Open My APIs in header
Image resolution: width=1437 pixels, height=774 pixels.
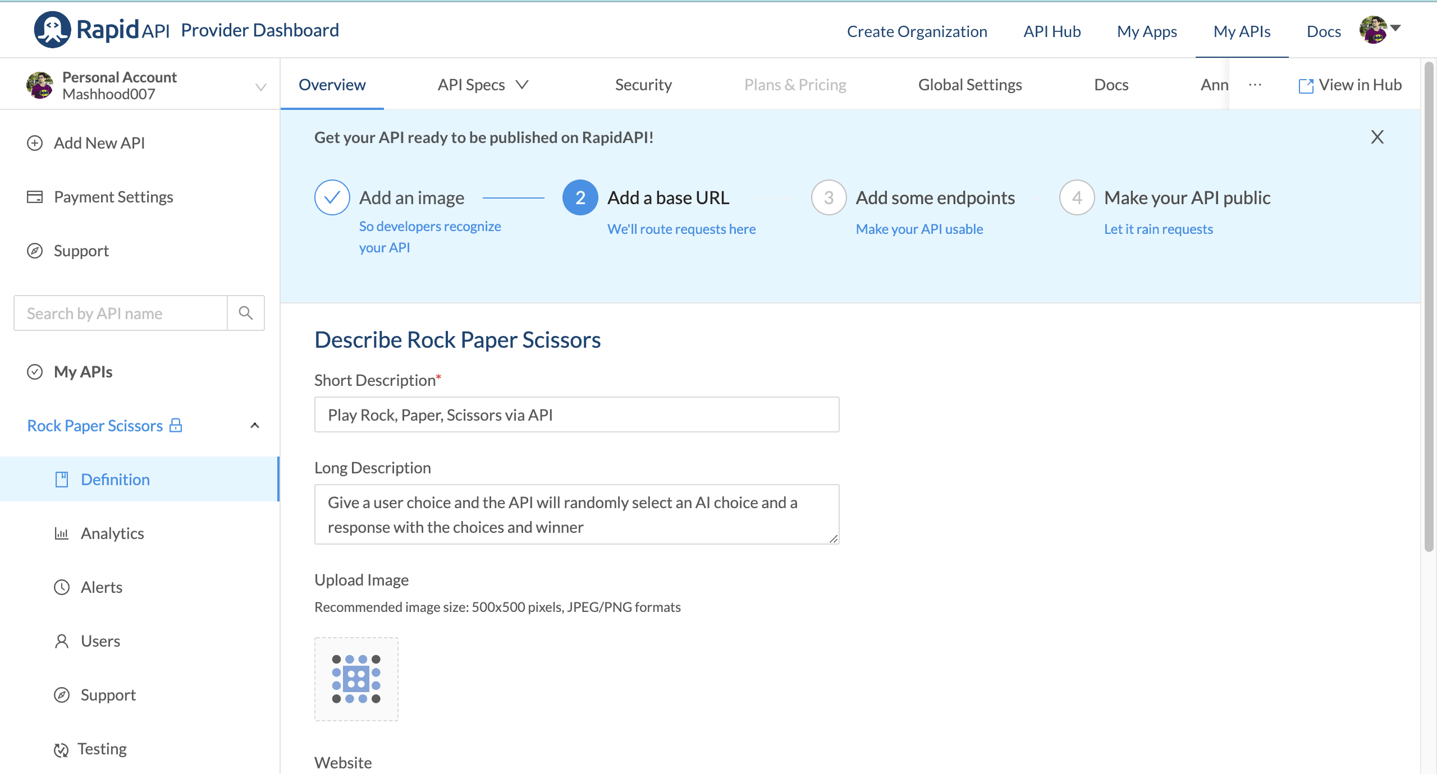[x=1242, y=31]
